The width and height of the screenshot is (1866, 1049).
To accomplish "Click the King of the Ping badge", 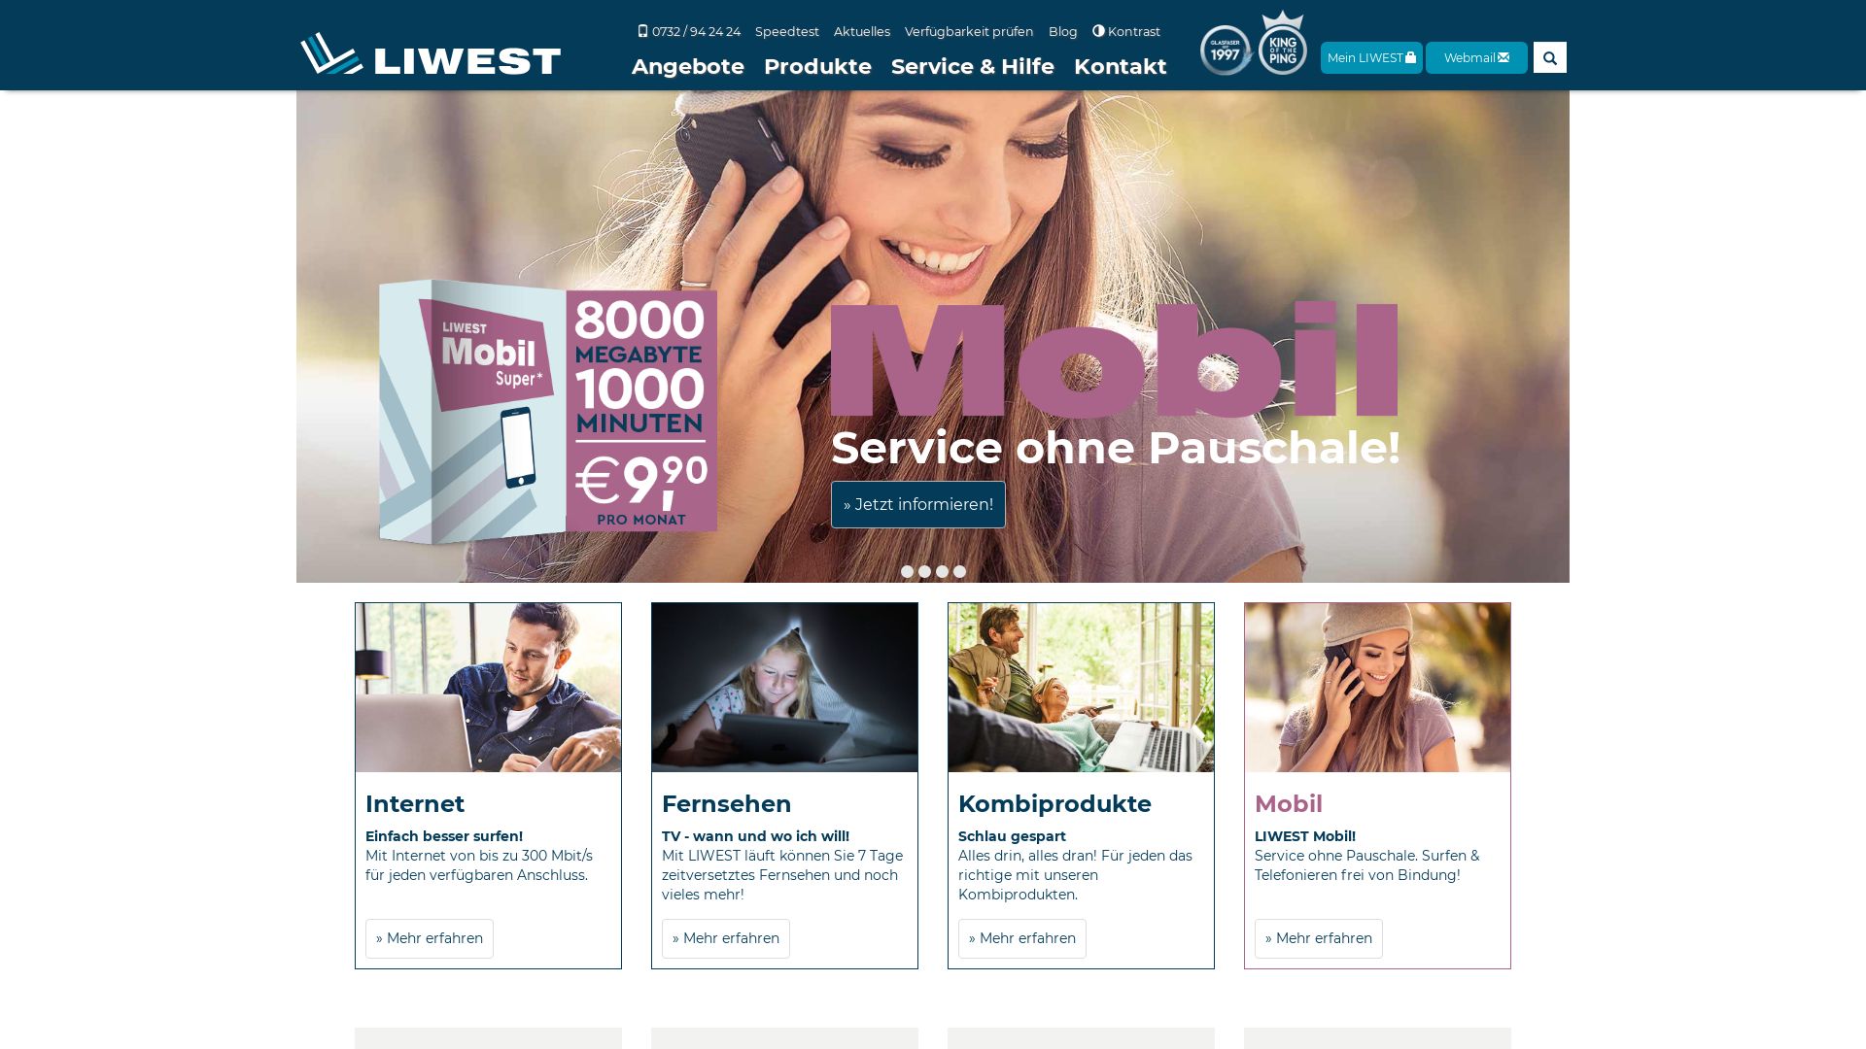I will point(1283,44).
